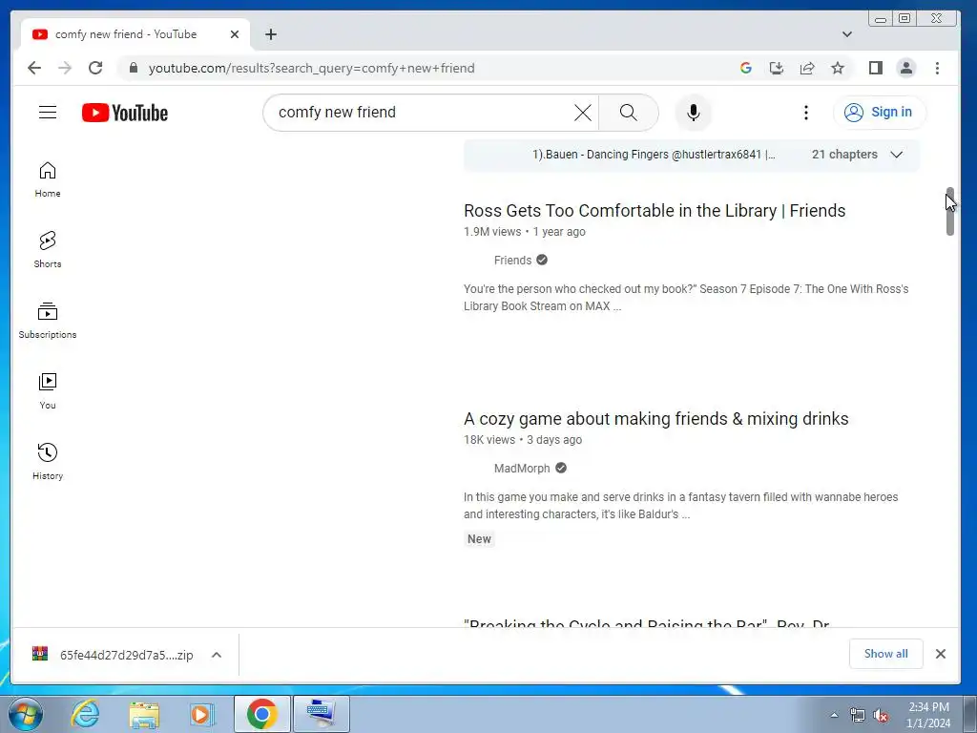The image size is (977, 733).
Task: Open Subscriptions in the sidebar
Action: (x=48, y=321)
